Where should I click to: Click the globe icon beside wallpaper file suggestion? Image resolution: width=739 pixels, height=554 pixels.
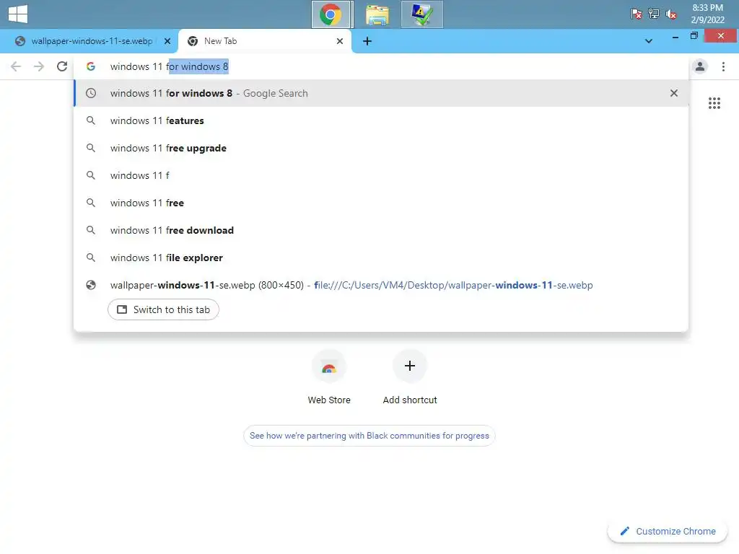tap(91, 285)
